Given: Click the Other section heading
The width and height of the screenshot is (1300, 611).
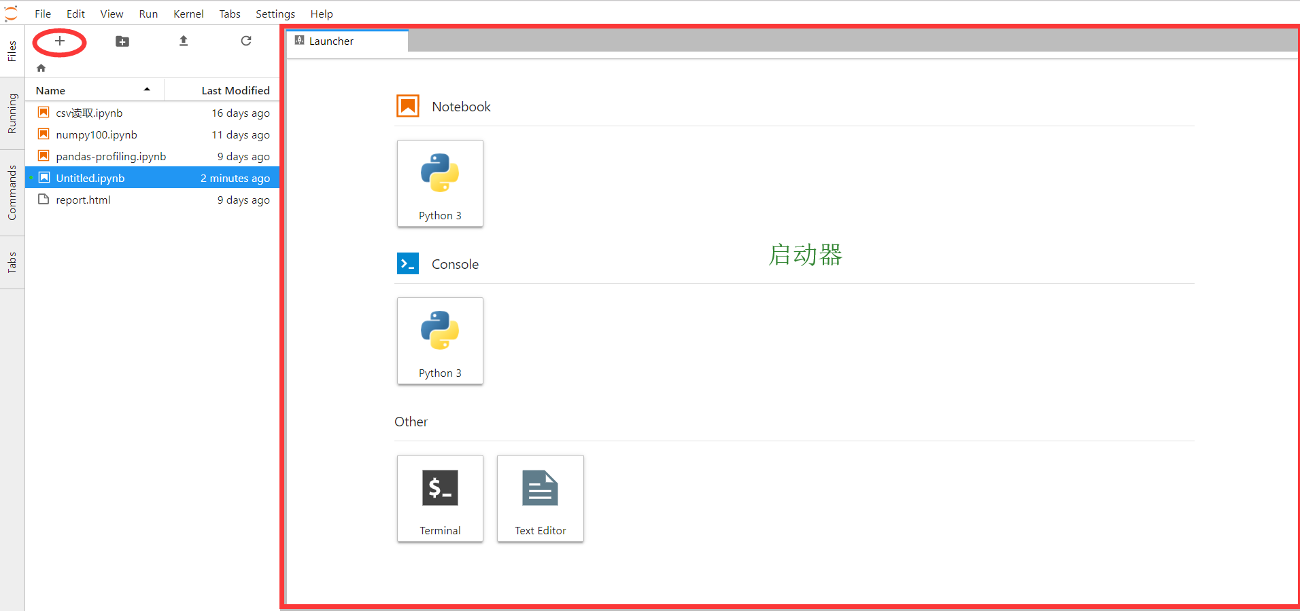Looking at the screenshot, I should click(x=411, y=422).
